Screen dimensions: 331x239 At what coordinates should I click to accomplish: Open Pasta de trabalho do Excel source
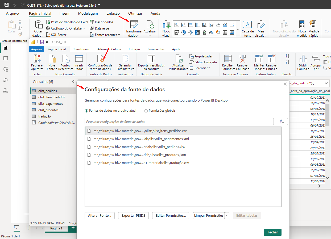[67, 22]
